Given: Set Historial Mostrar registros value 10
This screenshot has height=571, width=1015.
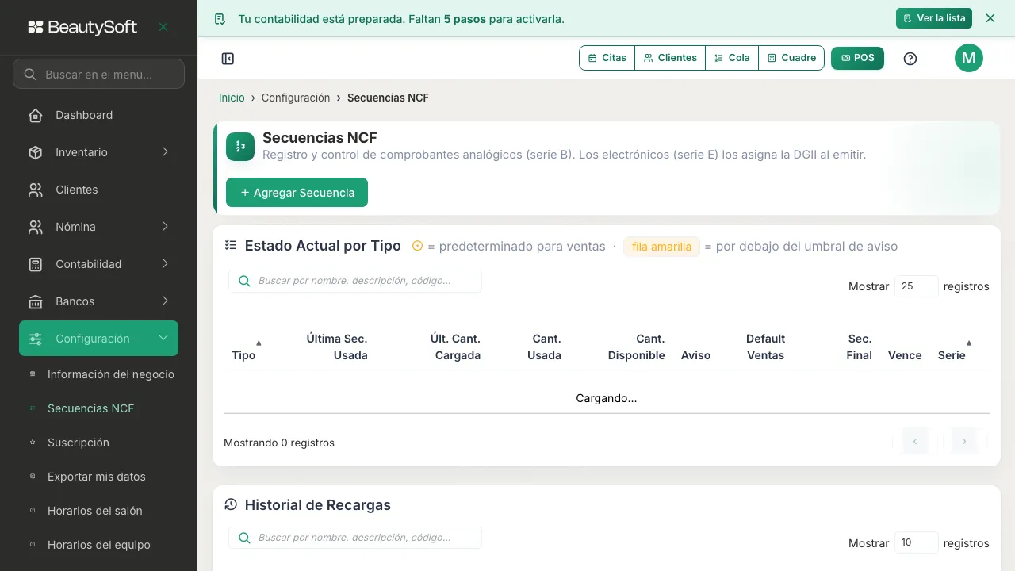Looking at the screenshot, I should 917,543.
